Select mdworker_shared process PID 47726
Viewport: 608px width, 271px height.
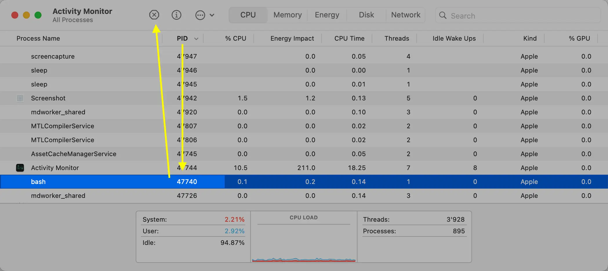pos(304,196)
